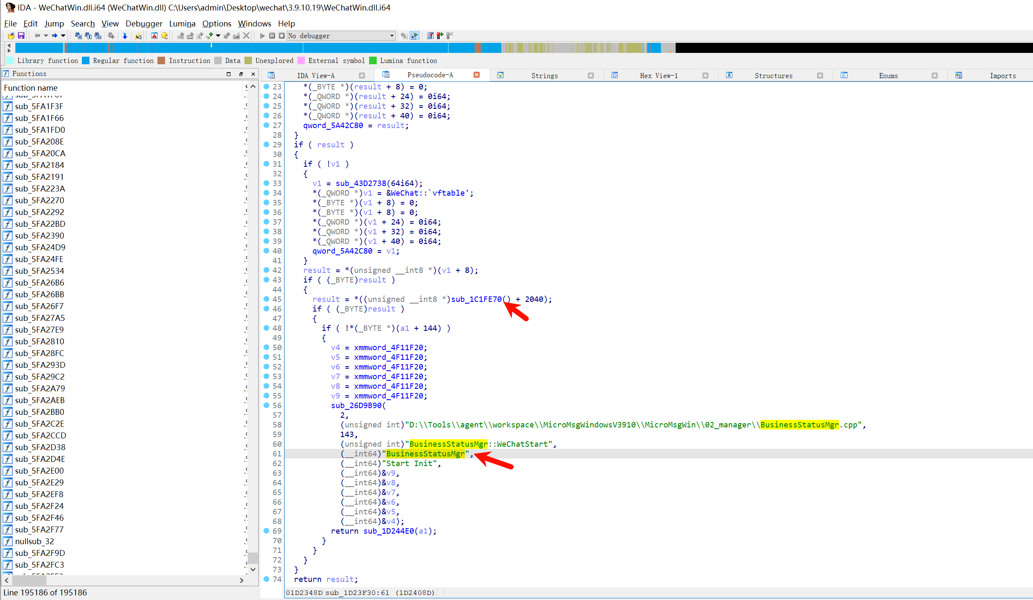Image resolution: width=1033 pixels, height=600 pixels.
Task: Click the Save database icon
Action: point(21,36)
